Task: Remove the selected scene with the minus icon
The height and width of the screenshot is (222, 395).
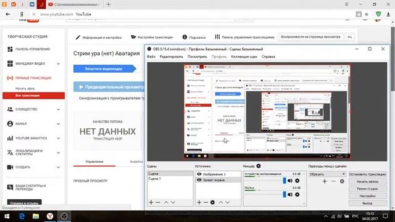Action: click(158, 202)
